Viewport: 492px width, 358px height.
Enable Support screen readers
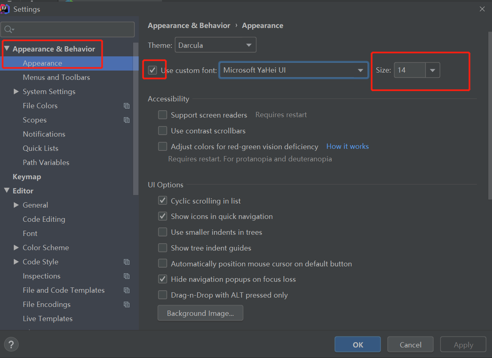[x=162, y=115]
